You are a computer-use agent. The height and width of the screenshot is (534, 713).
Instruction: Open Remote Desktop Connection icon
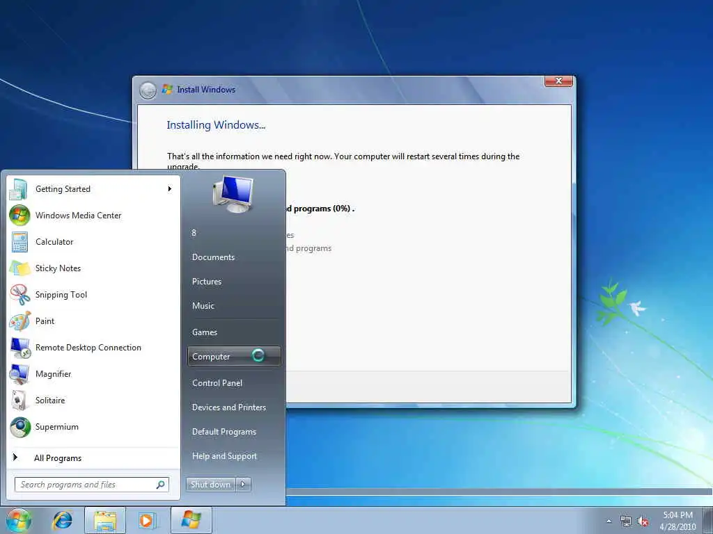coord(19,348)
